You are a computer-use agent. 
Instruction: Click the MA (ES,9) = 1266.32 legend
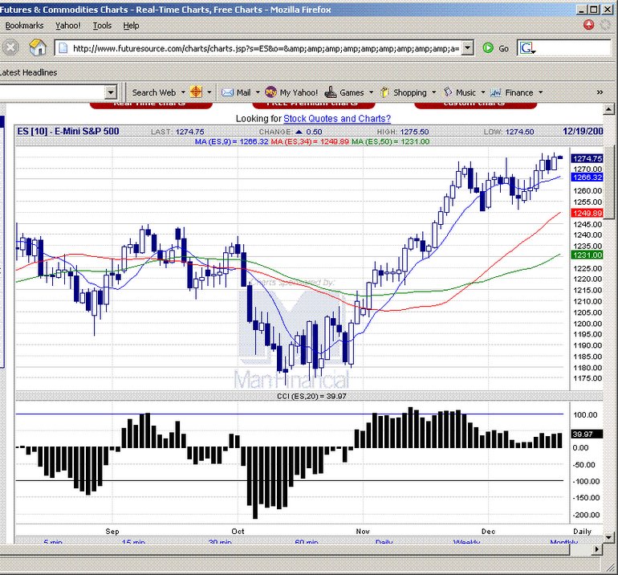[232, 141]
